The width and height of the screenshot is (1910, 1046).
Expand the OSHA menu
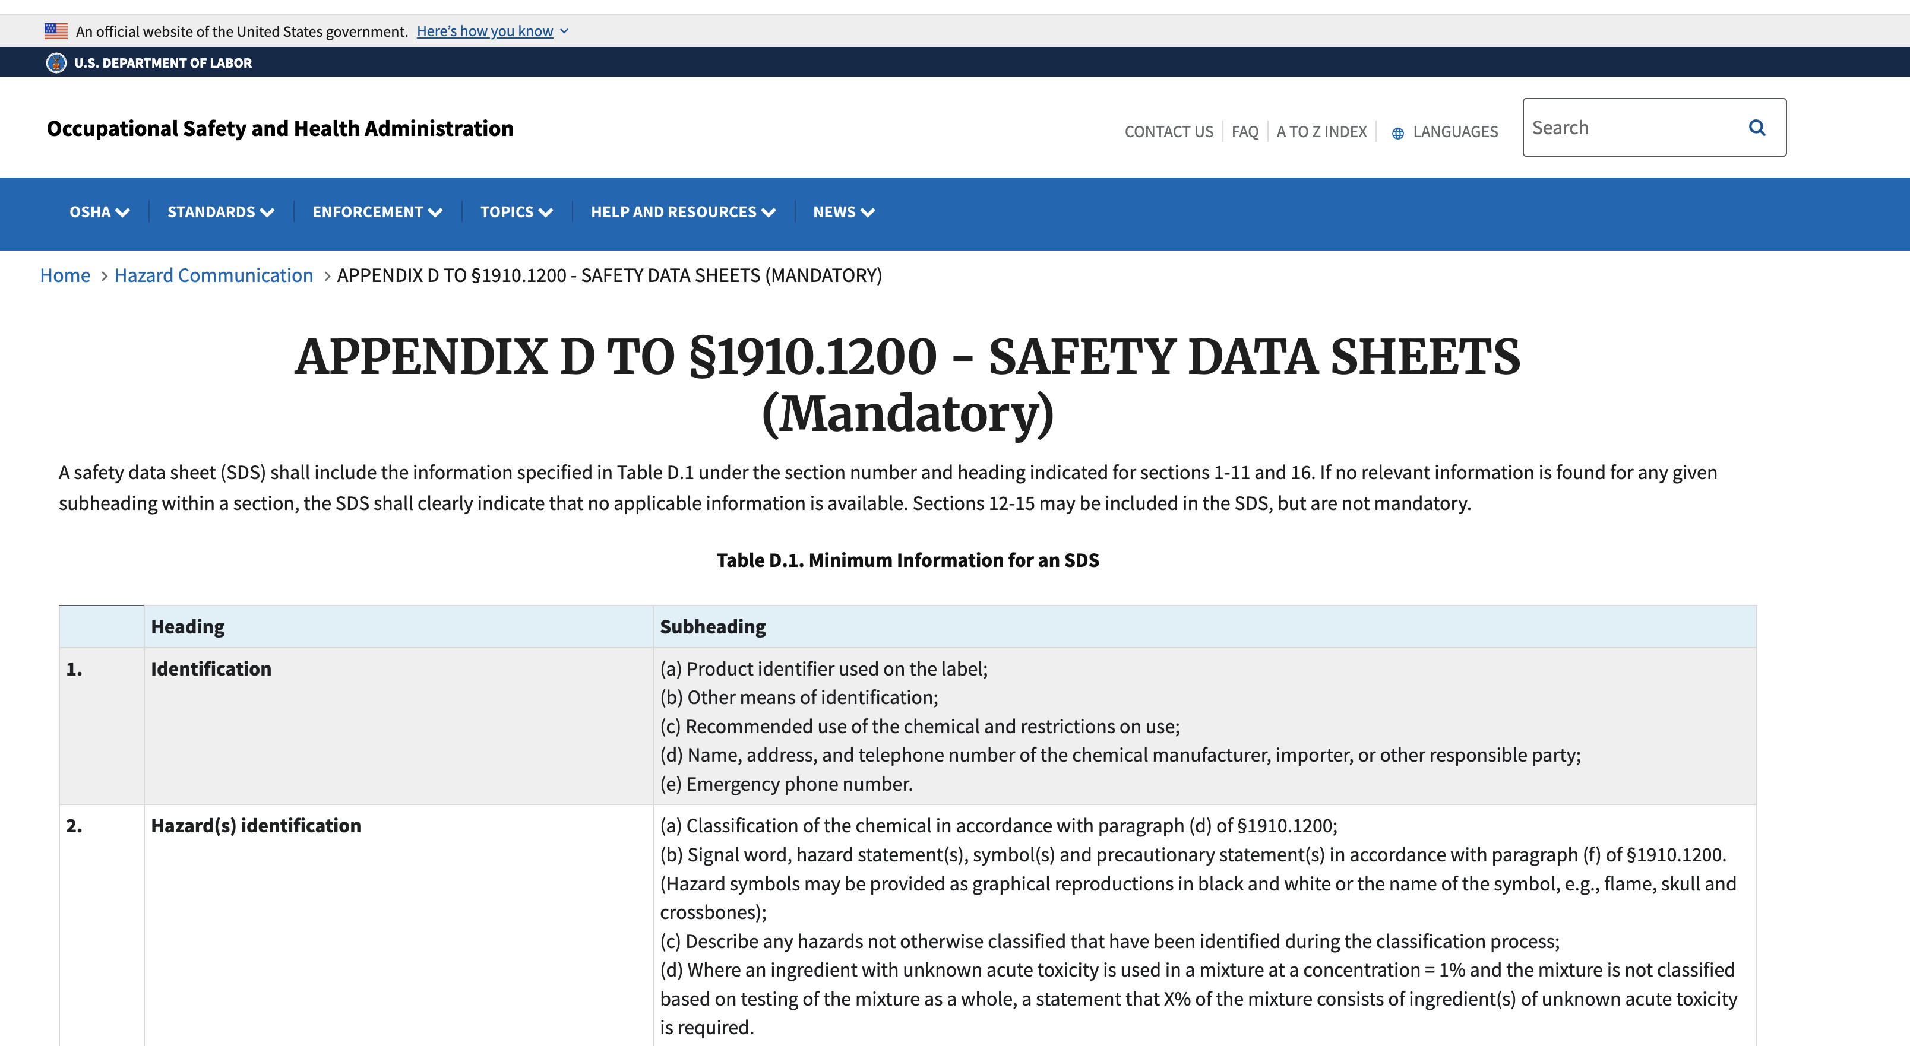coord(99,212)
